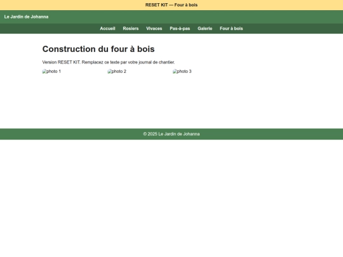The width and height of the screenshot is (343, 257).
Task: Go to the Rosiers page
Action: (x=131, y=29)
